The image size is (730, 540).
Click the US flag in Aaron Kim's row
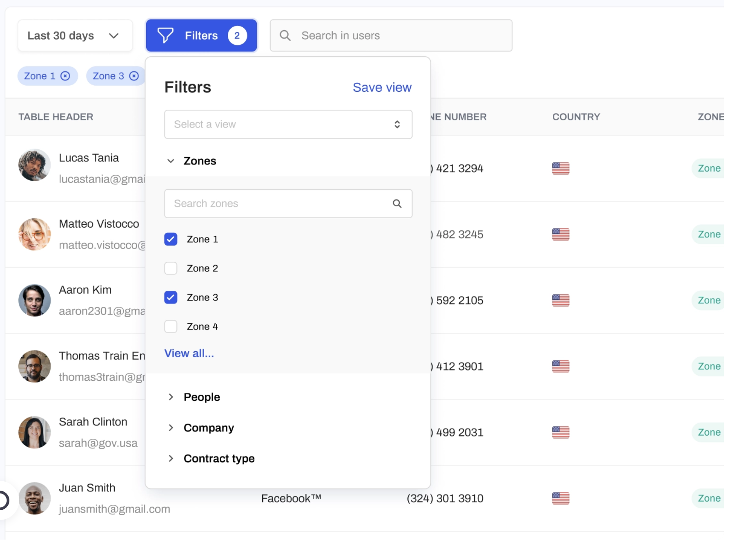[561, 301]
